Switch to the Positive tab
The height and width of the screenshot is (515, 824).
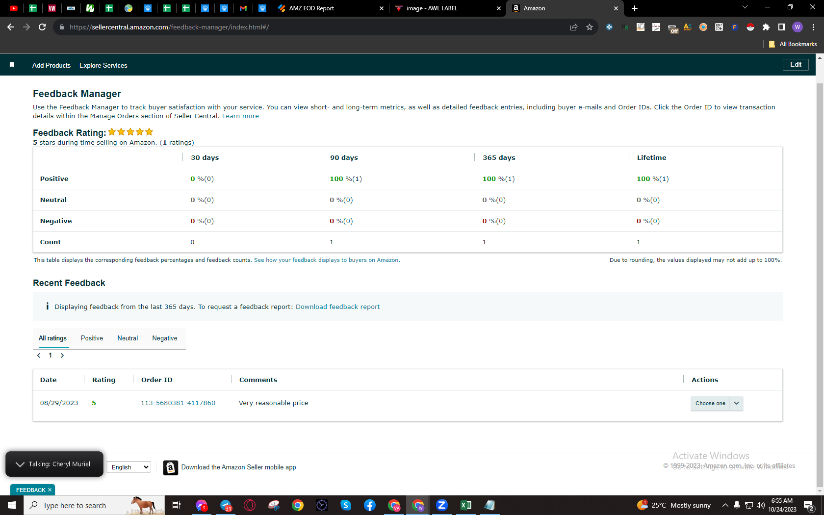point(92,338)
